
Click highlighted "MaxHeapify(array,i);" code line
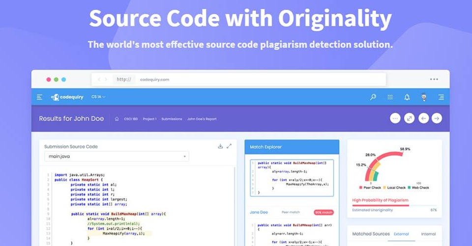[123, 233]
